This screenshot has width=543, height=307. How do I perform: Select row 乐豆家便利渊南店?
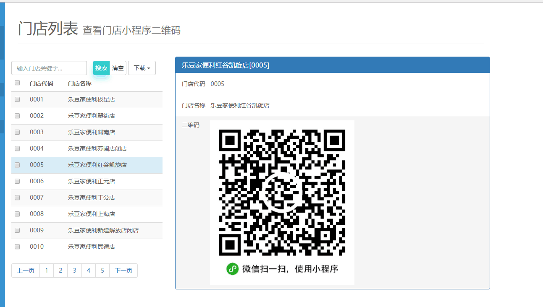[x=87, y=133]
